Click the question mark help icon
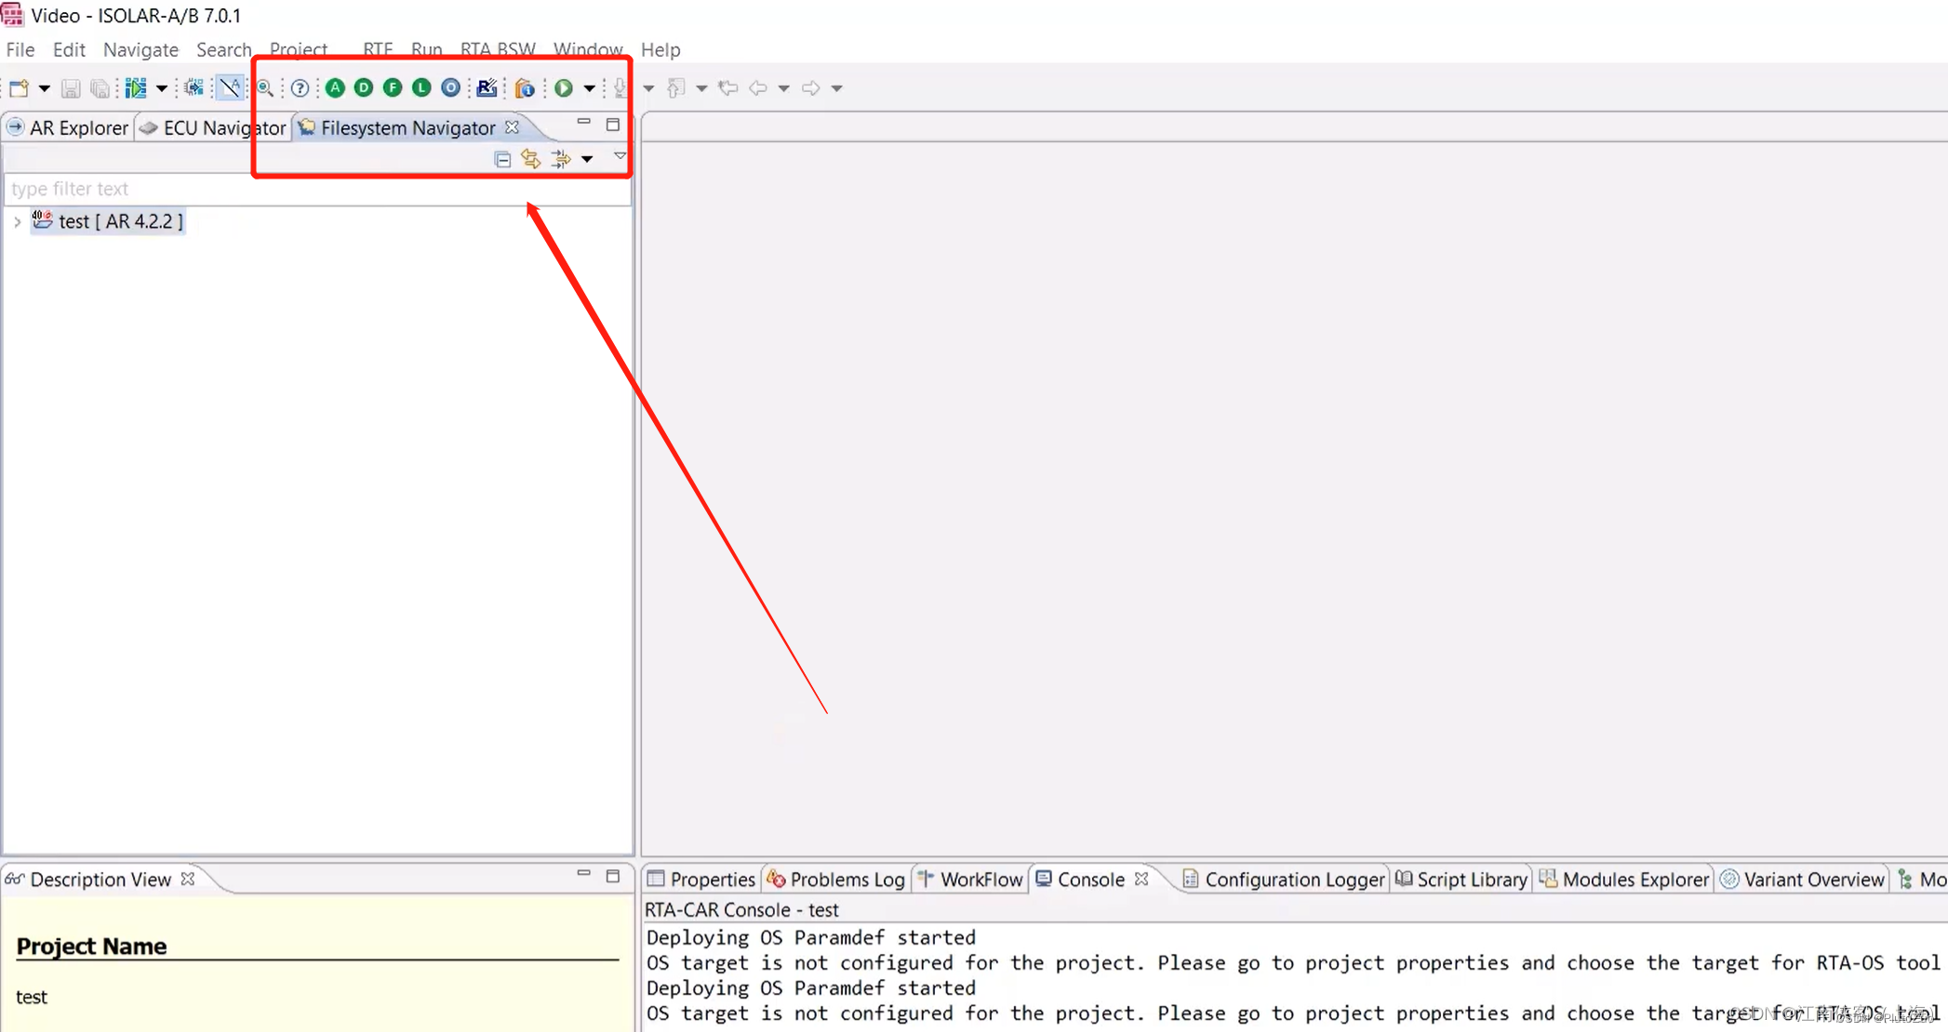The width and height of the screenshot is (1948, 1032). [300, 88]
